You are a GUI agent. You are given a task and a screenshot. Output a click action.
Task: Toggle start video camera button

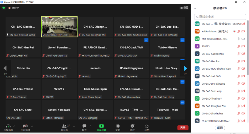(25, 126)
